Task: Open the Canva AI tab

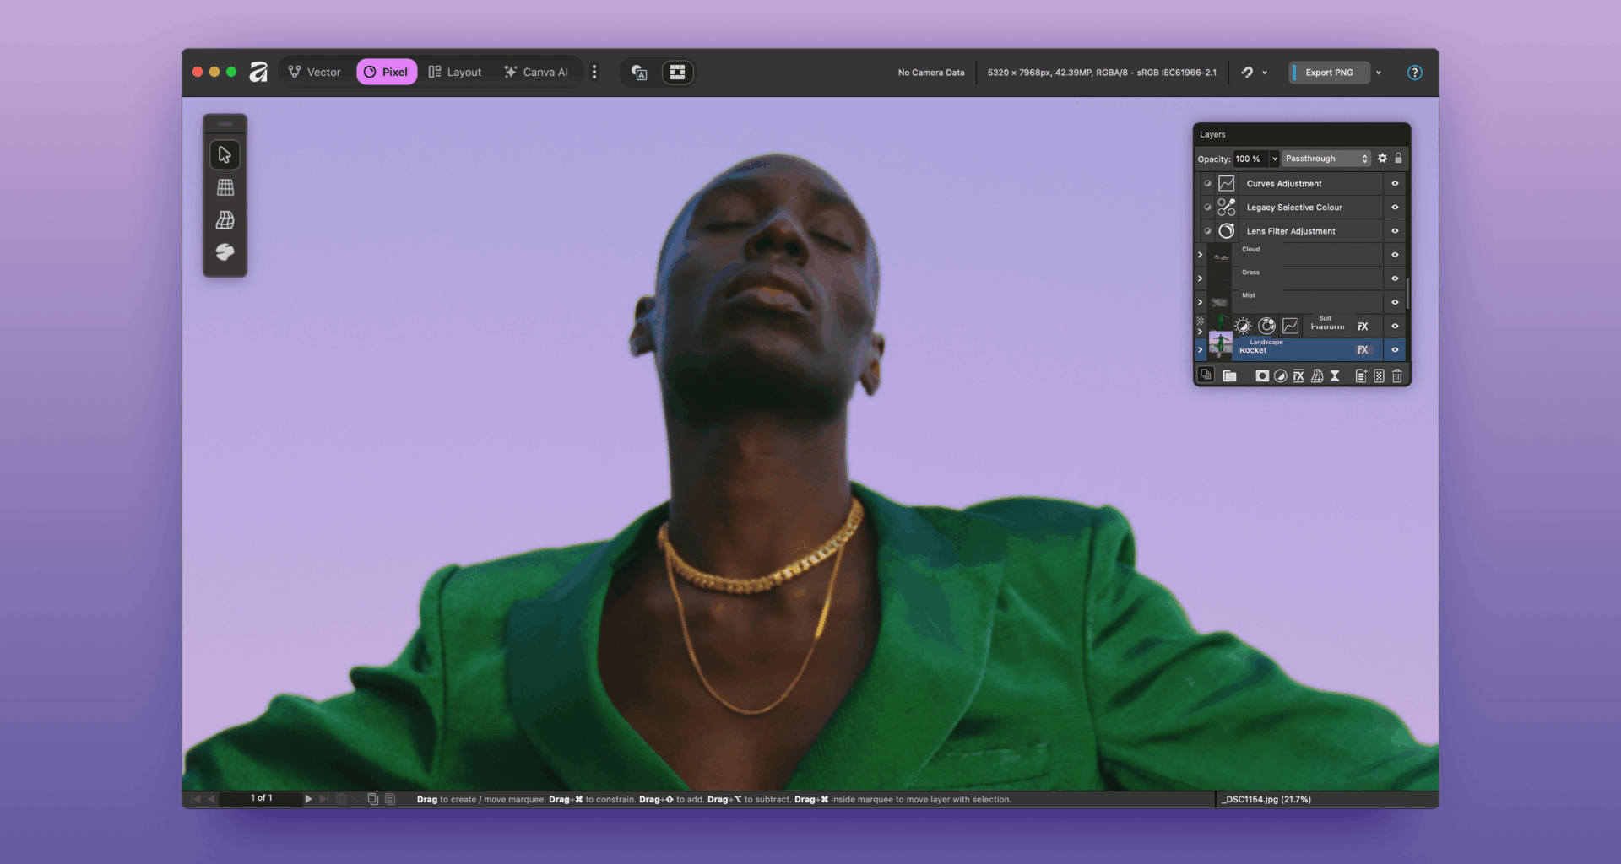Action: point(536,72)
